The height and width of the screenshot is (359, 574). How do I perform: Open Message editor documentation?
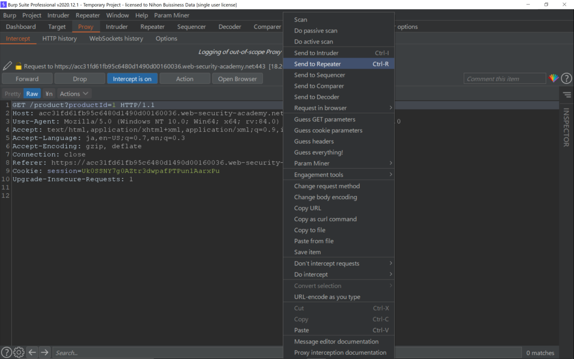pyautogui.click(x=339, y=341)
